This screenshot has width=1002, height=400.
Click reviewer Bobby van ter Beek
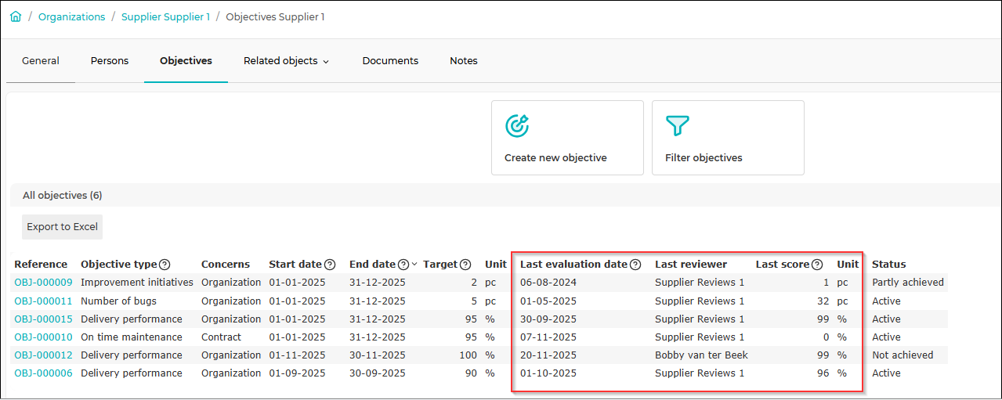point(701,355)
